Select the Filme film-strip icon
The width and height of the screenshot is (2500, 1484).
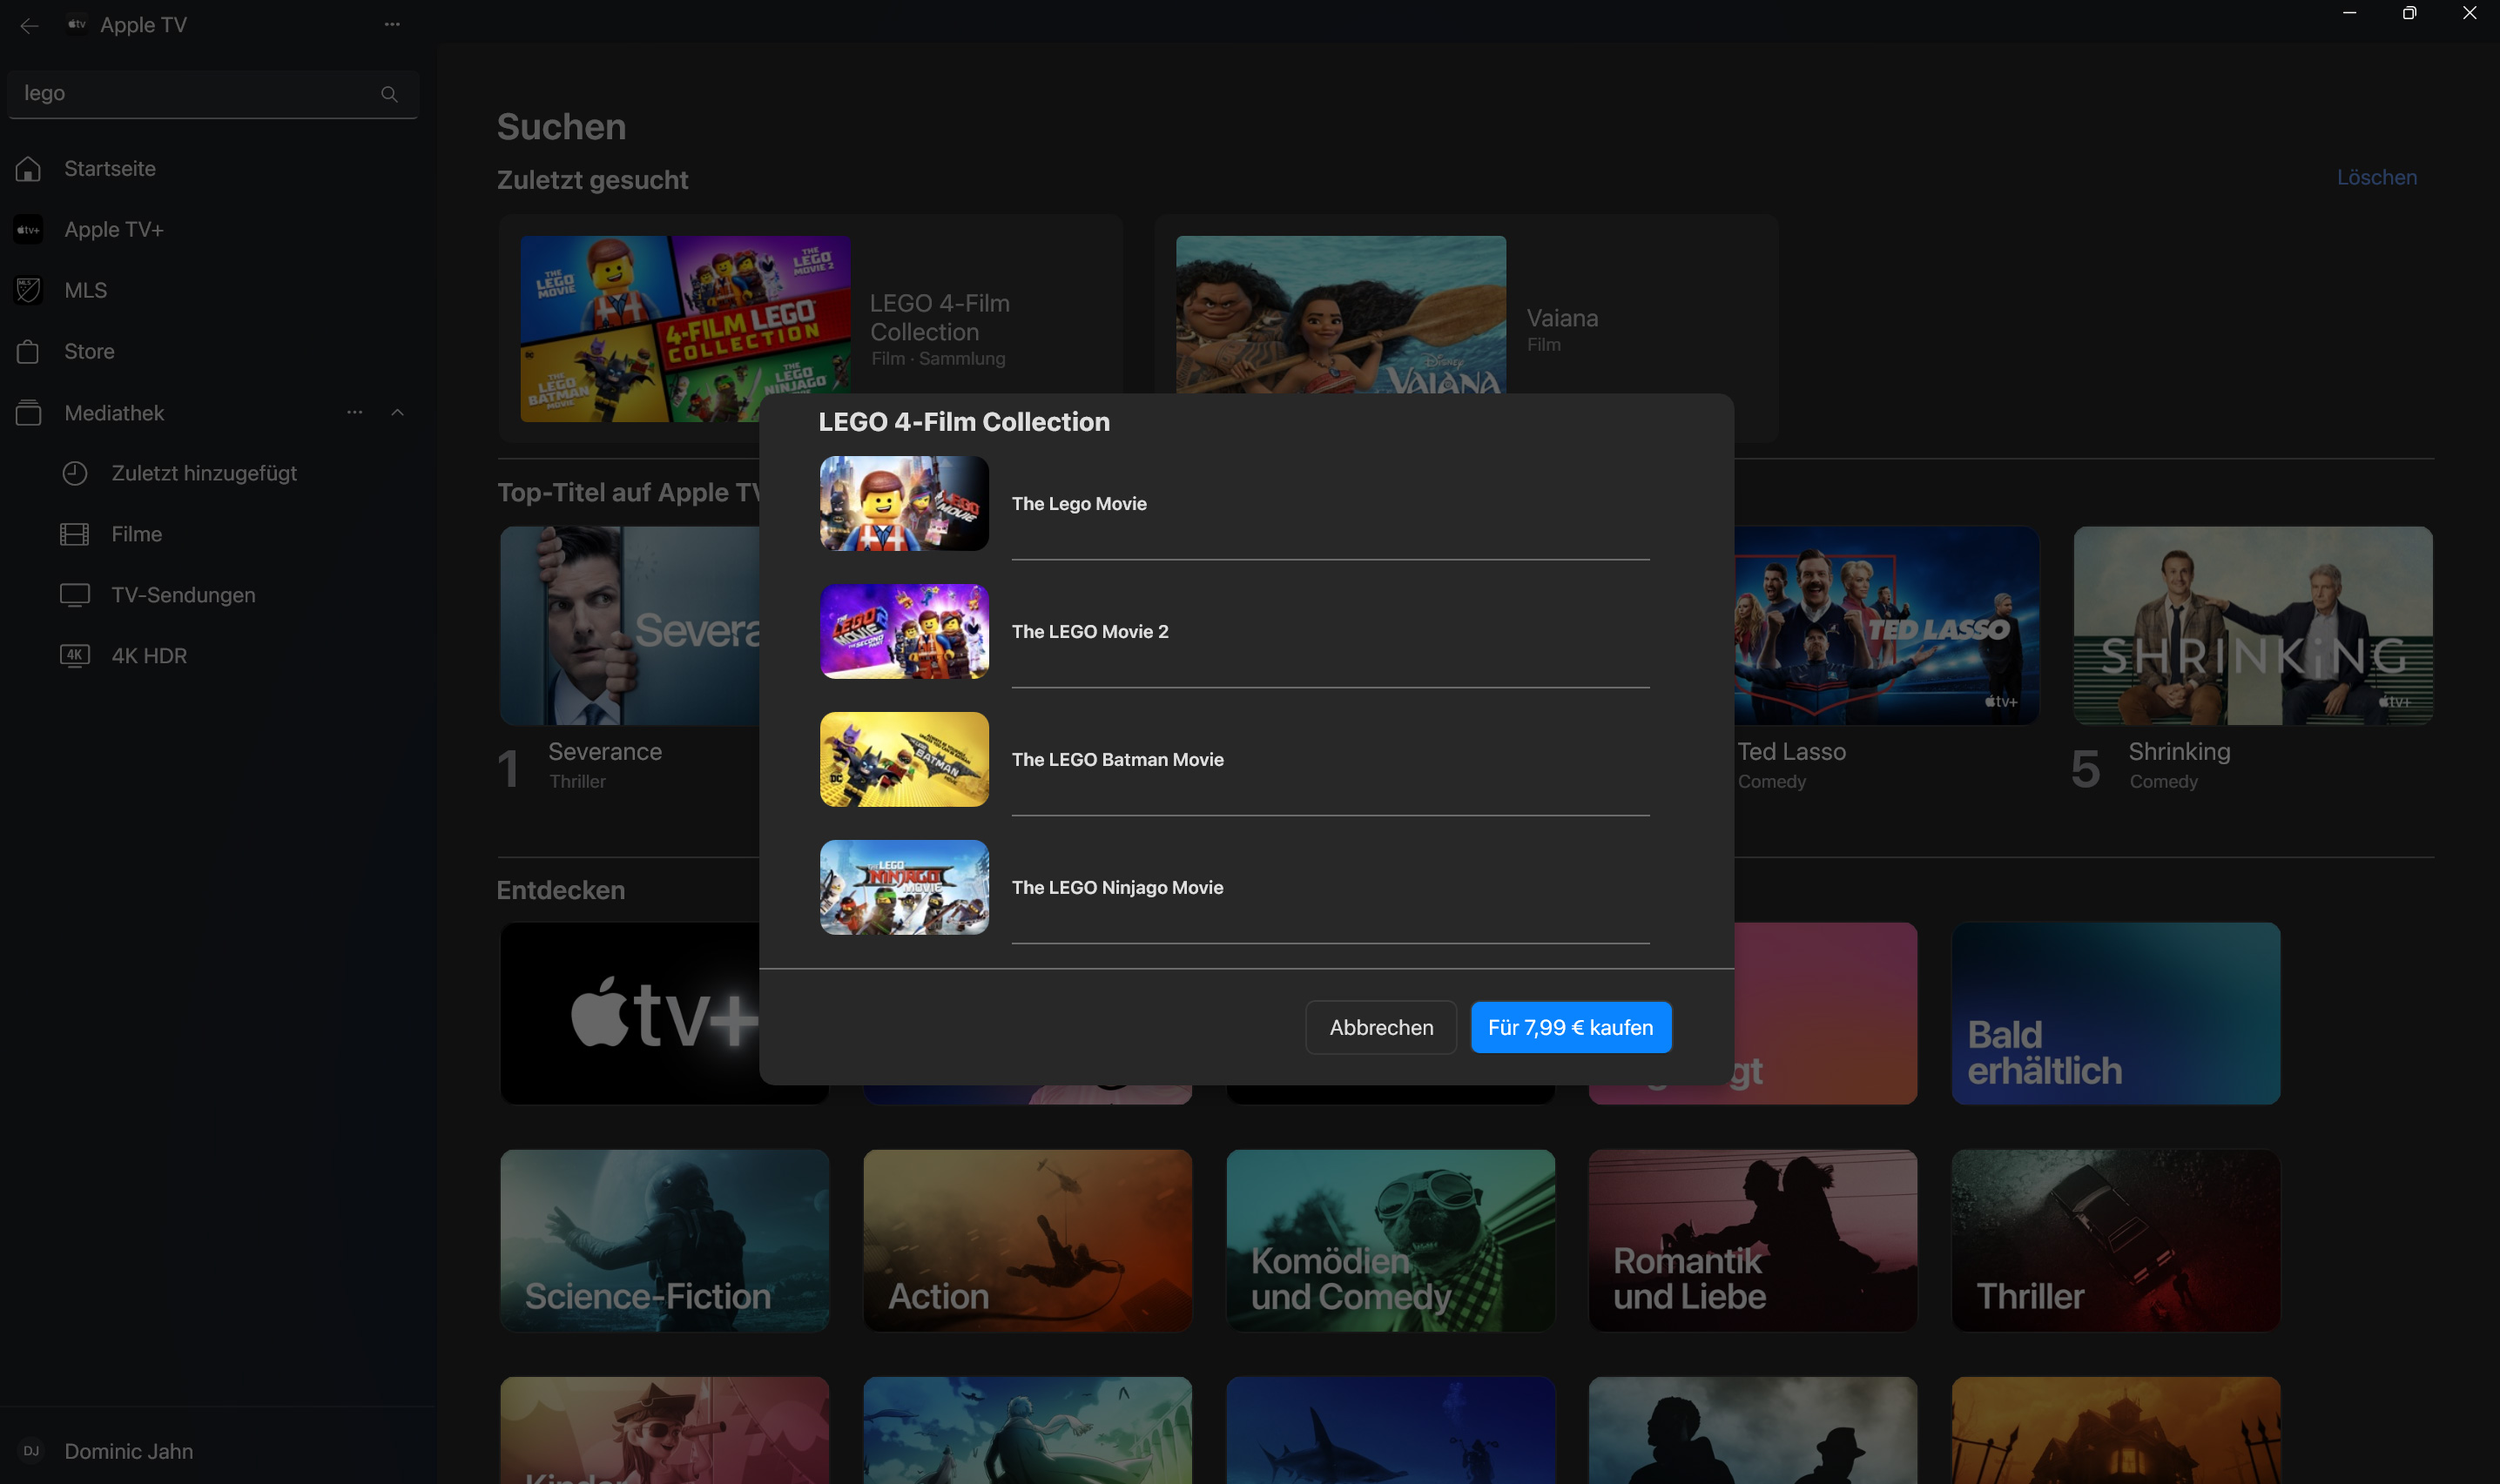point(75,535)
